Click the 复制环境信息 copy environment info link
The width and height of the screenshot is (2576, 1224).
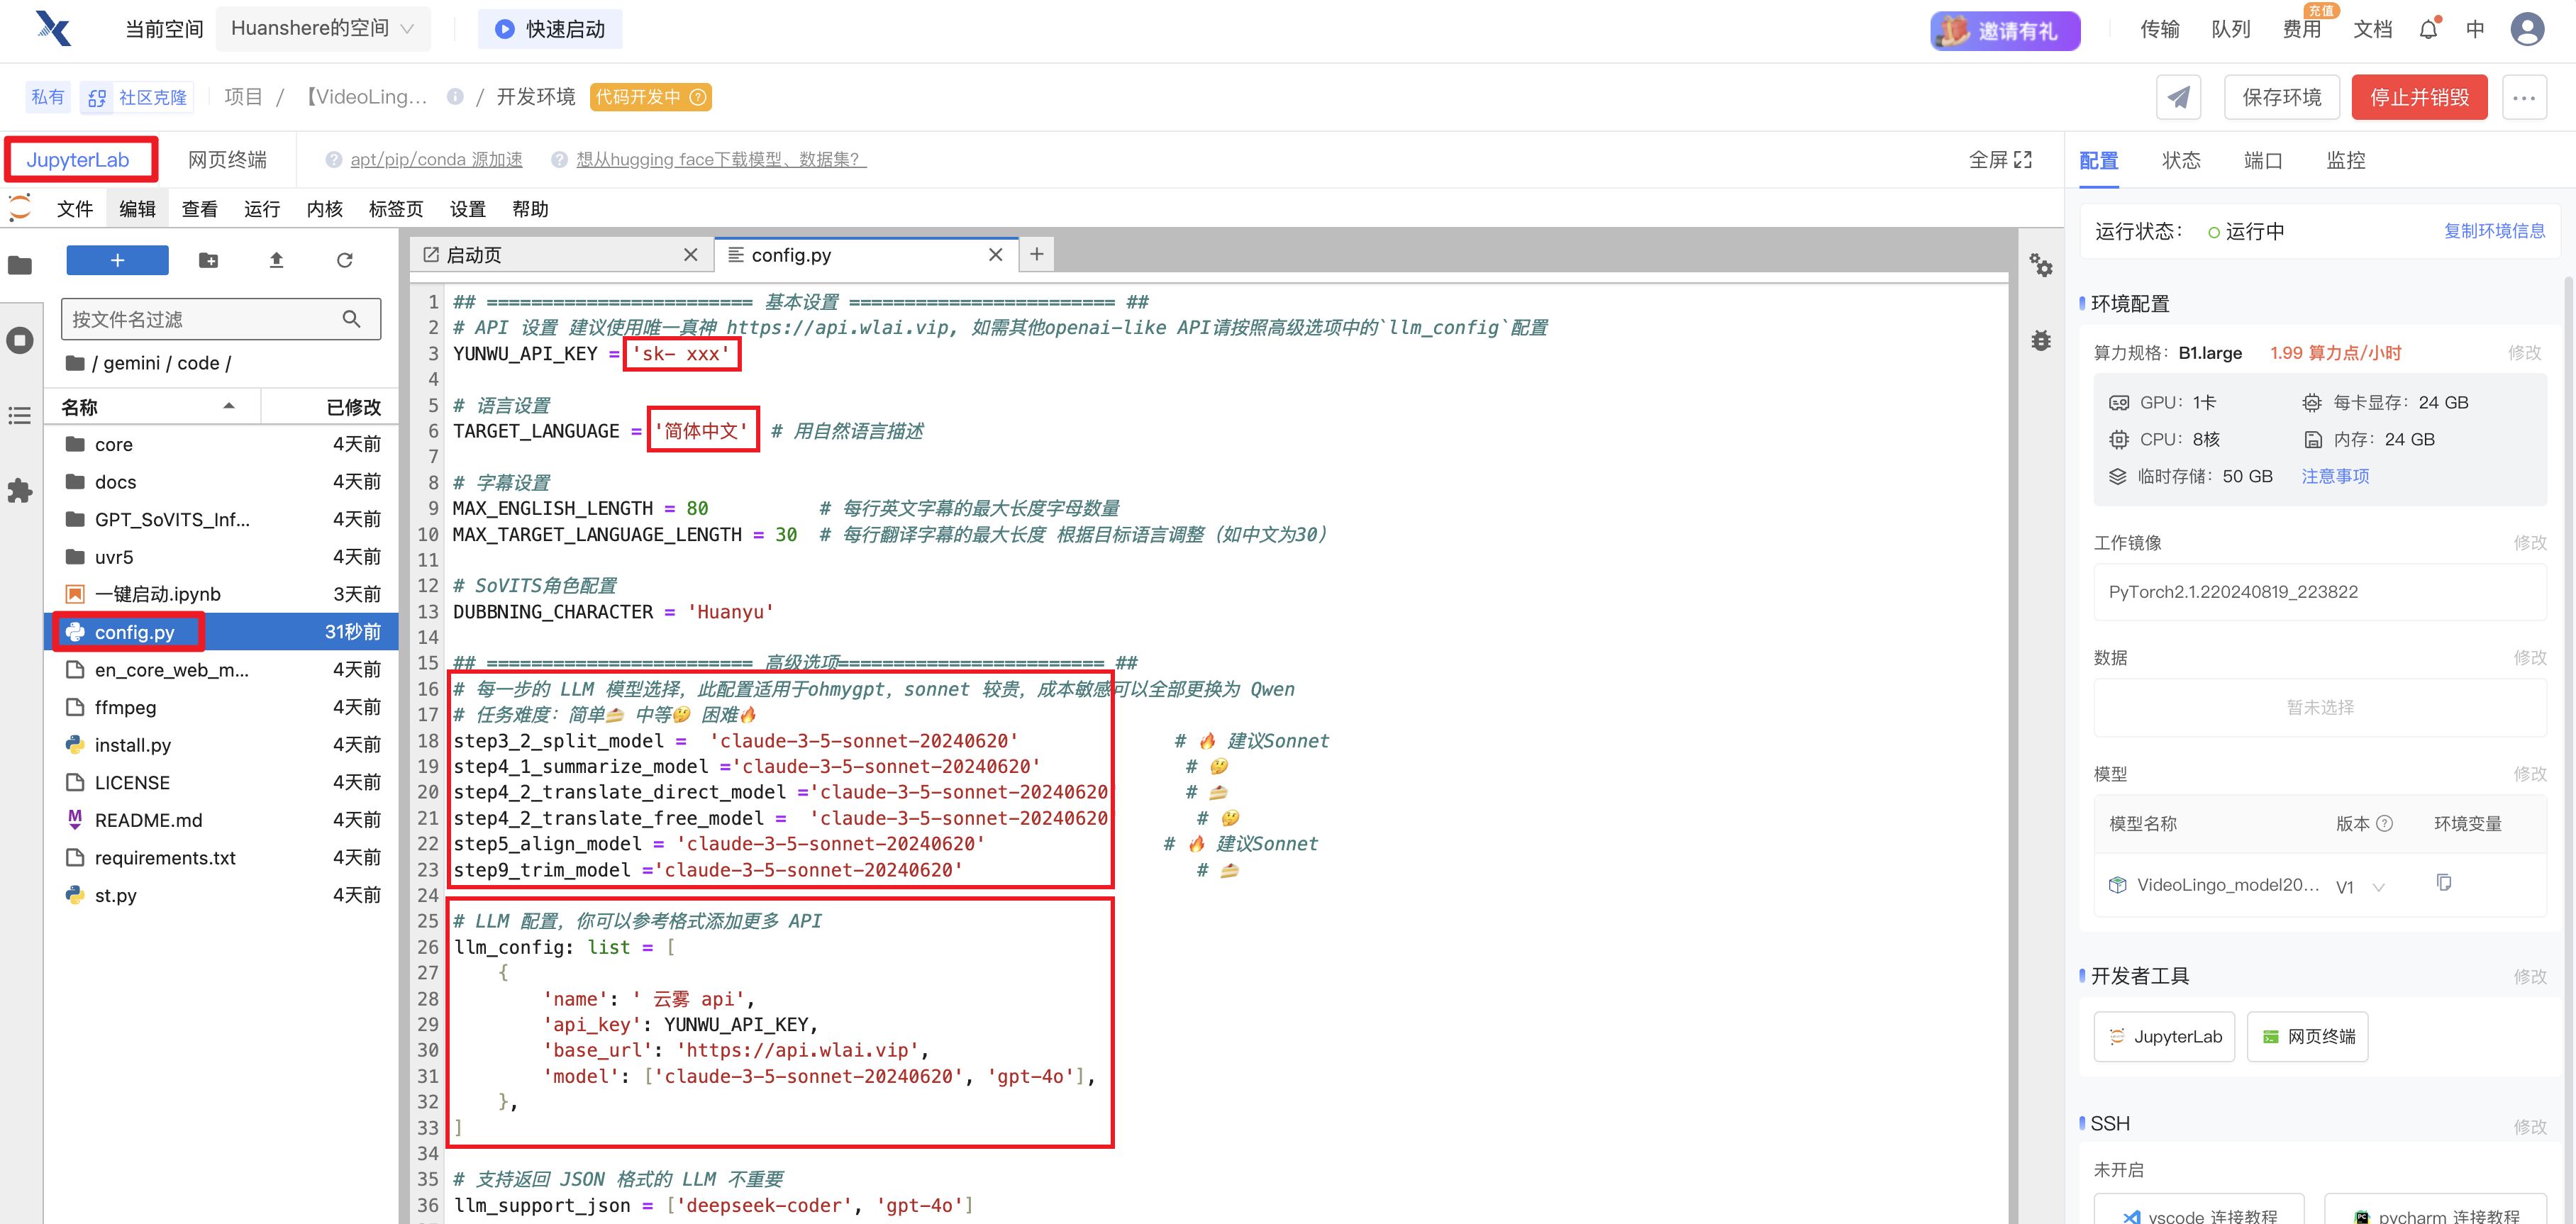pyautogui.click(x=2494, y=231)
